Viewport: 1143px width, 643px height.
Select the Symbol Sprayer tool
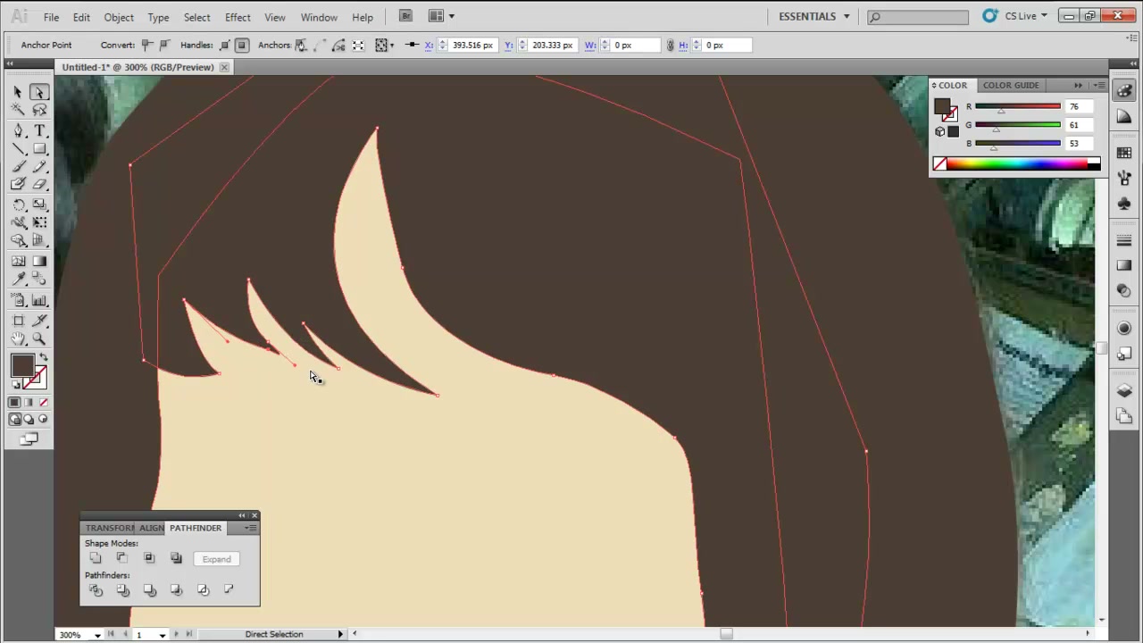(18, 300)
